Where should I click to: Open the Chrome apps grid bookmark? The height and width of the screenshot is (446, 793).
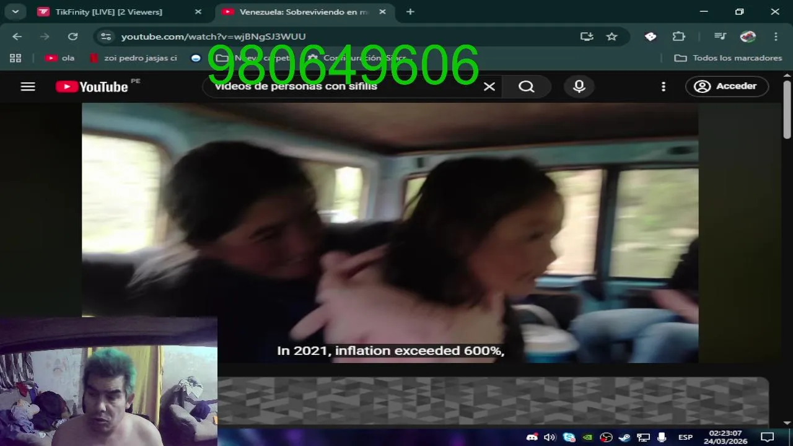pos(15,58)
